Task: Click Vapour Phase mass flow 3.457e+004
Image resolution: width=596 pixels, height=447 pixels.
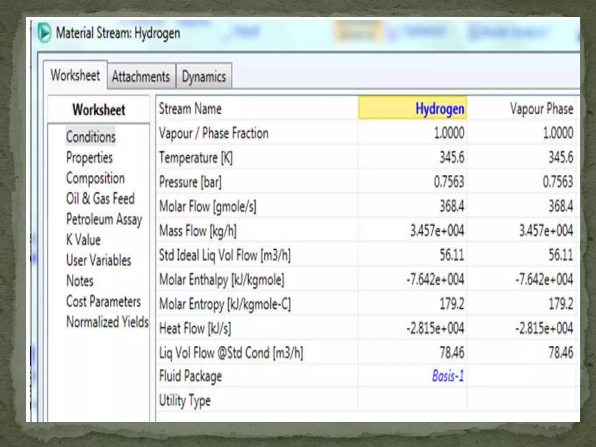Action: 546,230
